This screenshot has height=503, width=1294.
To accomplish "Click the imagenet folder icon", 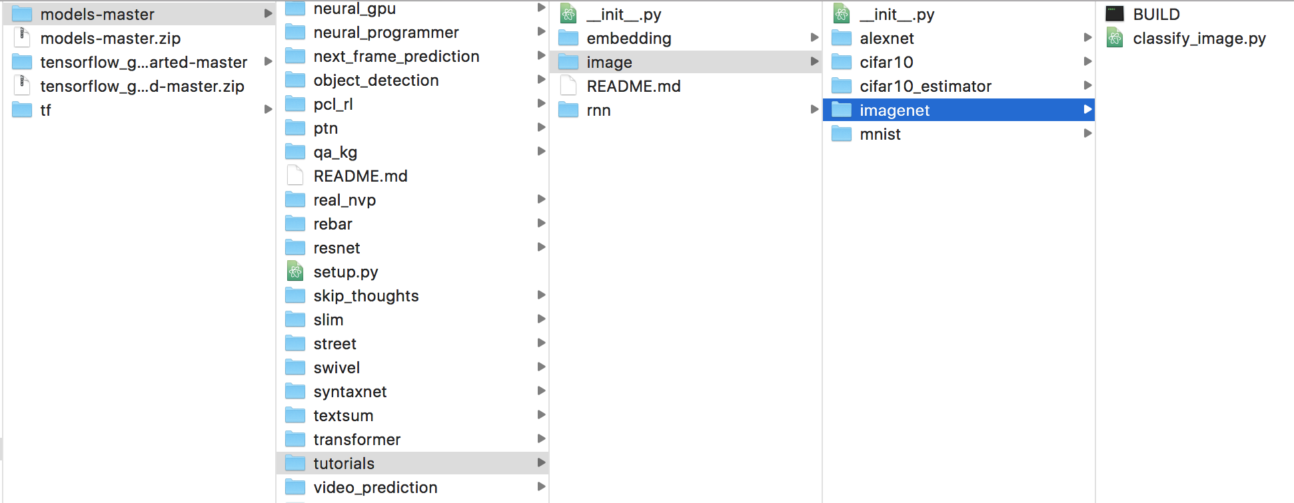I will (842, 110).
